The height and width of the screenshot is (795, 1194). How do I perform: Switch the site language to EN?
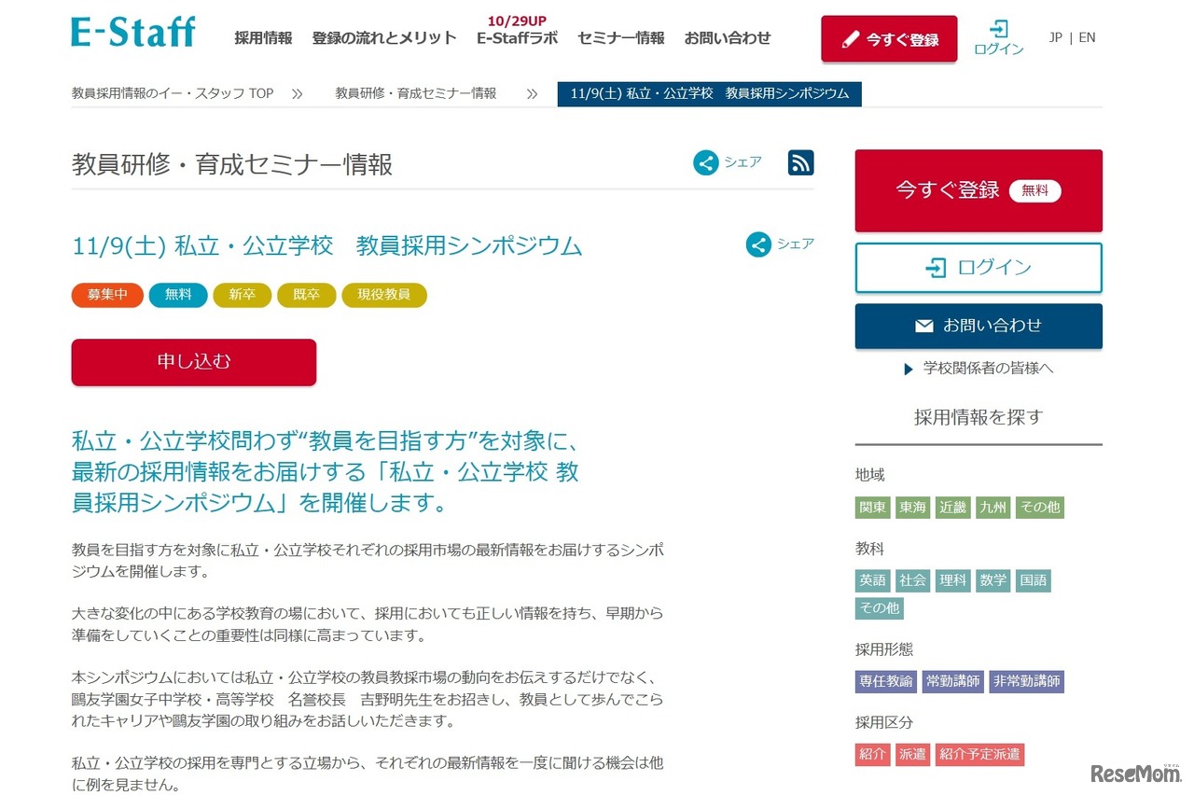1087,37
